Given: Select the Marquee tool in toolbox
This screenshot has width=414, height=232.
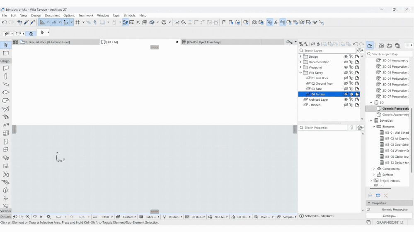Looking at the screenshot, I should [x=6, y=53].
